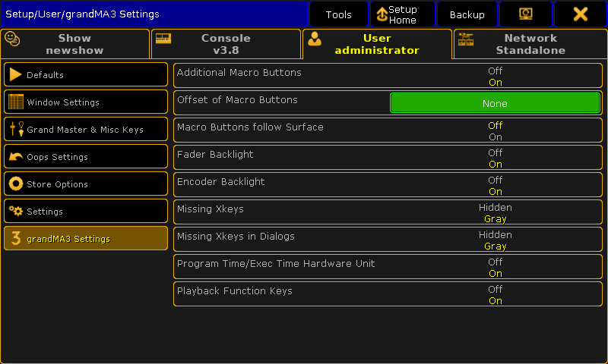This screenshot has height=364, width=608.
Task: Click the Tools button
Action: coord(338,14)
